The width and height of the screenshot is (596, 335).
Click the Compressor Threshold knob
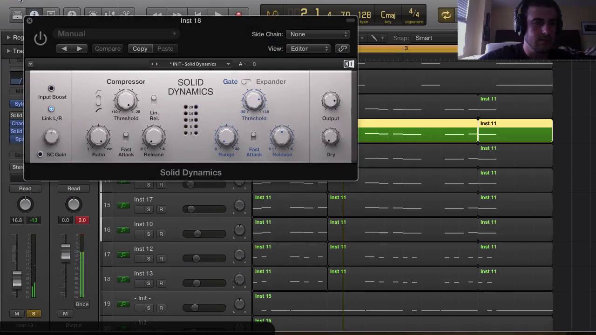(126, 101)
